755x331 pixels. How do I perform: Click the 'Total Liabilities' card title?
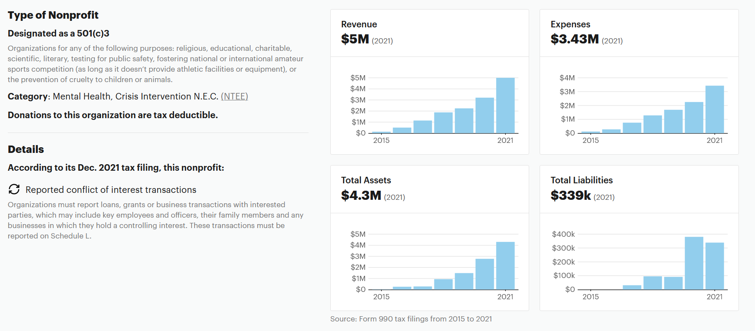(x=582, y=180)
